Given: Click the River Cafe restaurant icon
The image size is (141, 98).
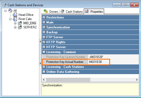Looking at the screenshot, I should point(15,19).
